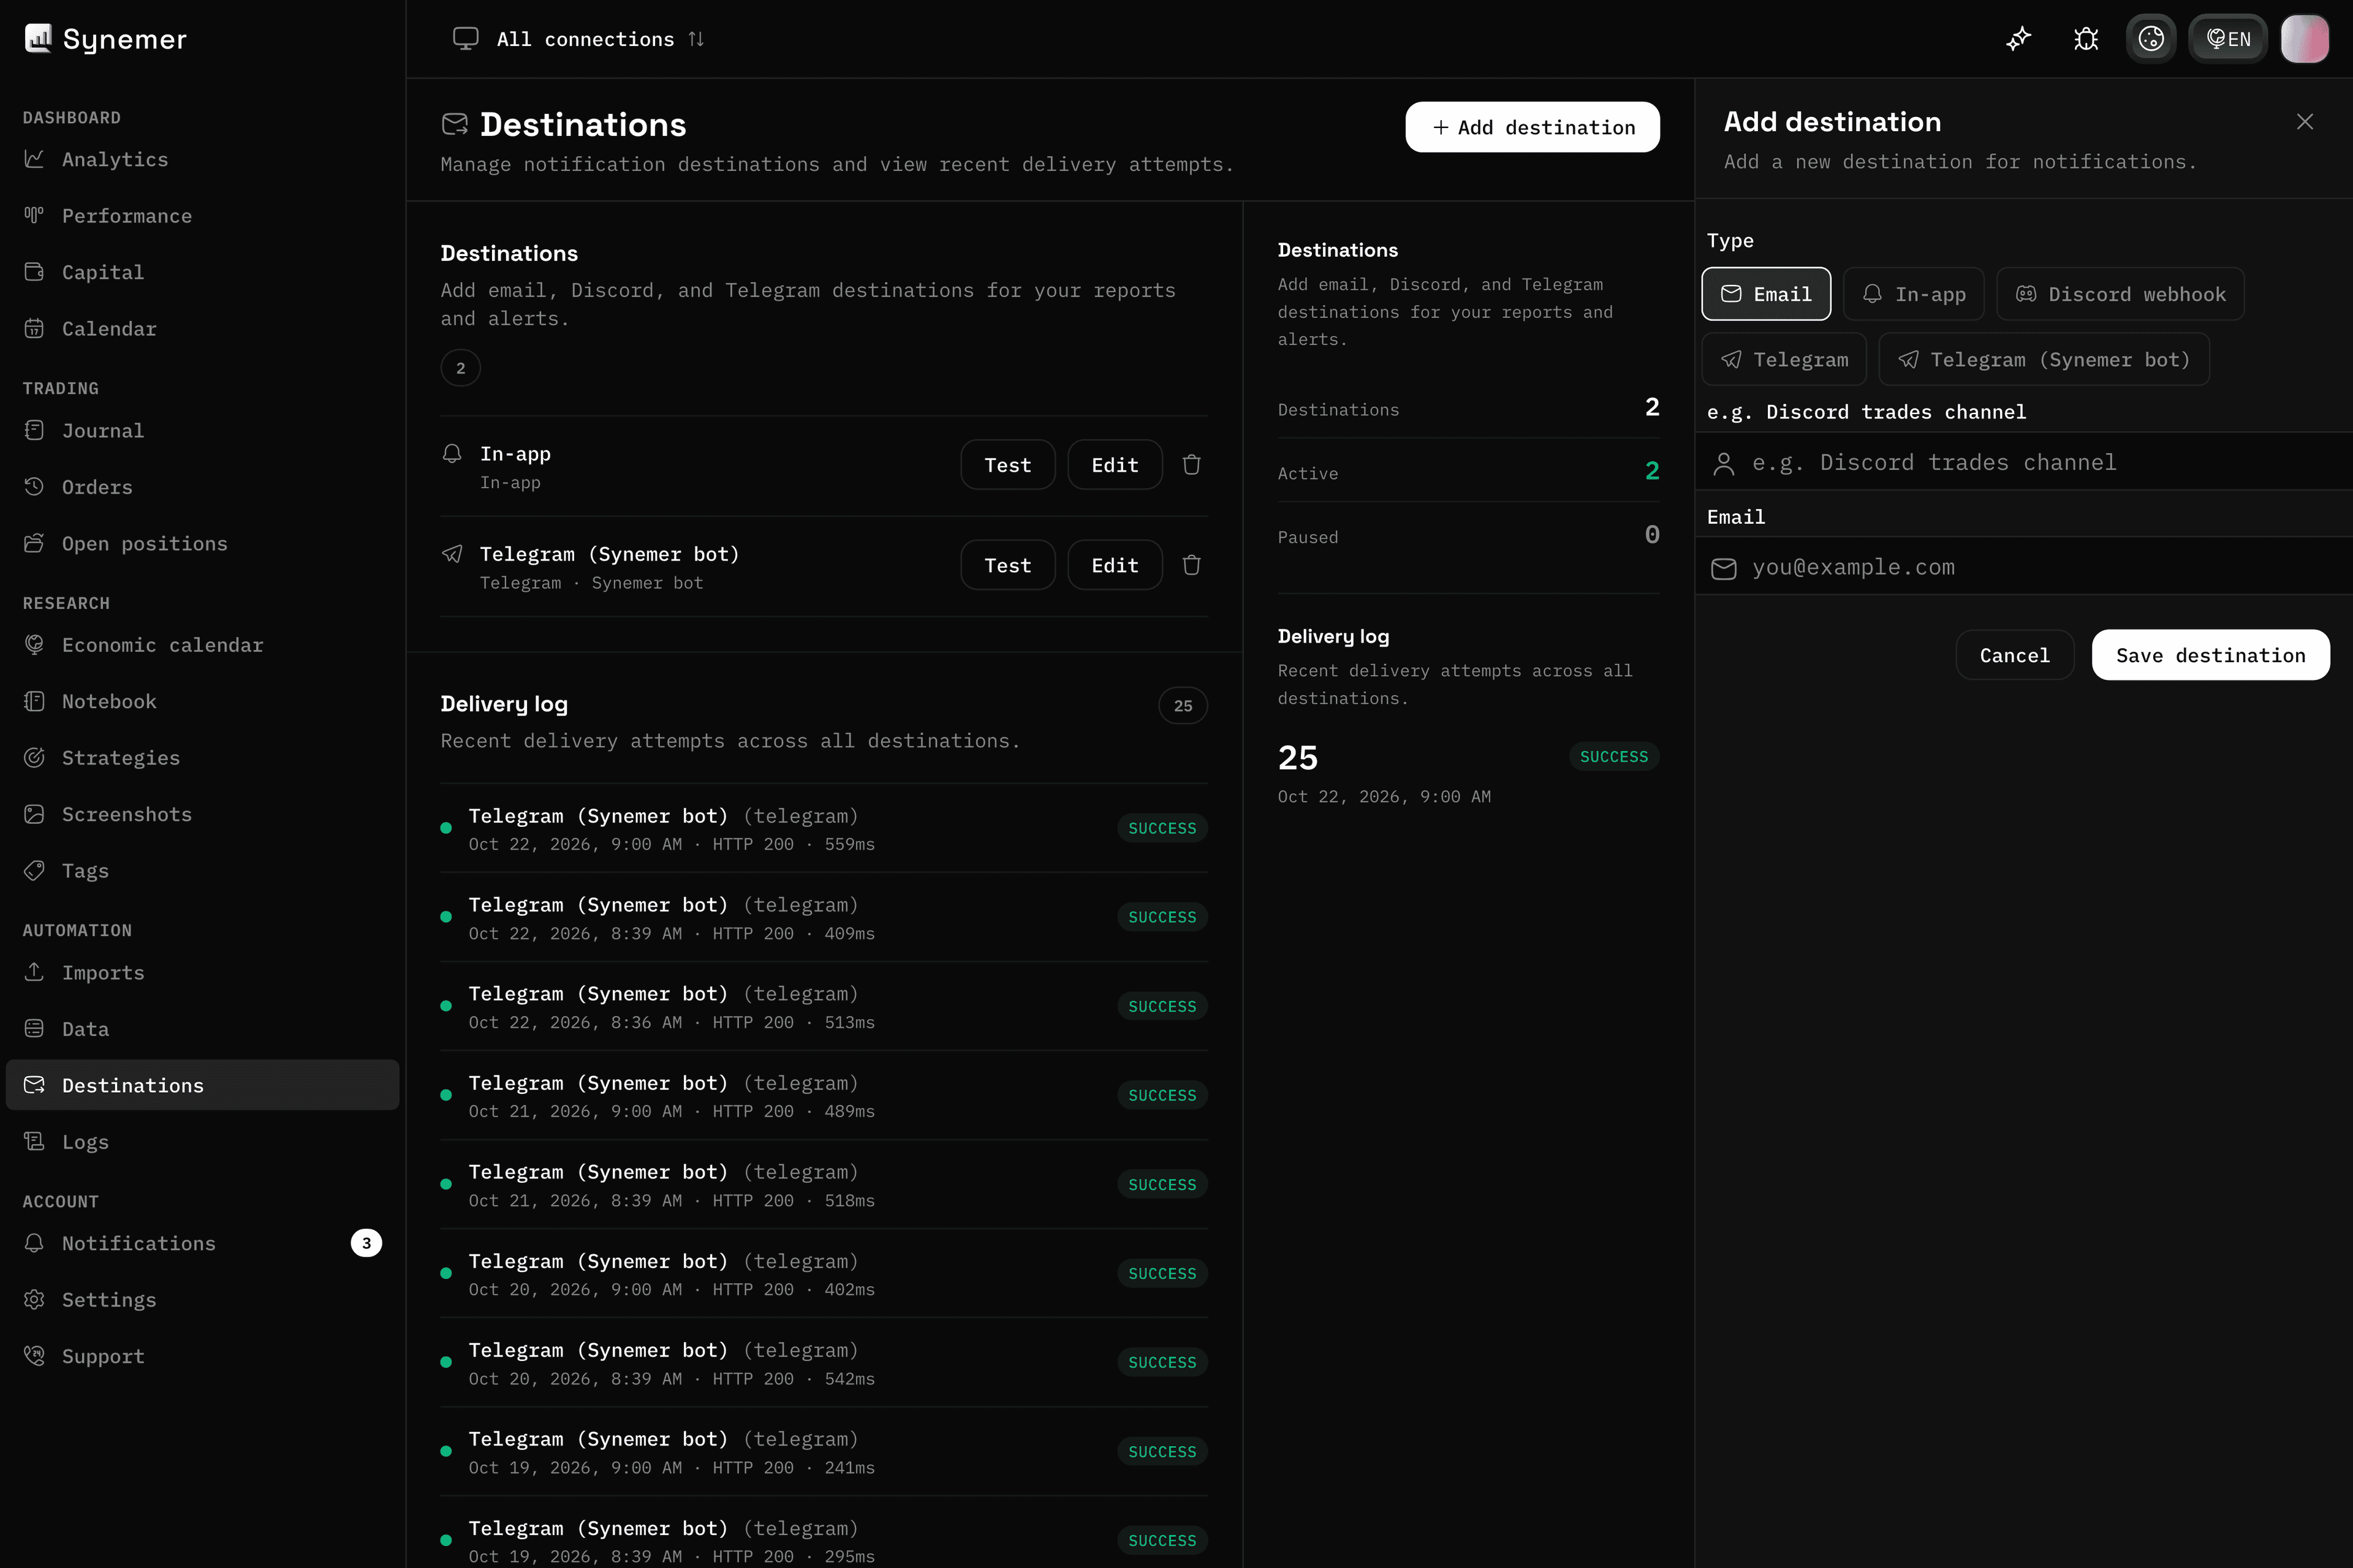Close the Add destination panel
The image size is (2353, 1568).
(2305, 122)
